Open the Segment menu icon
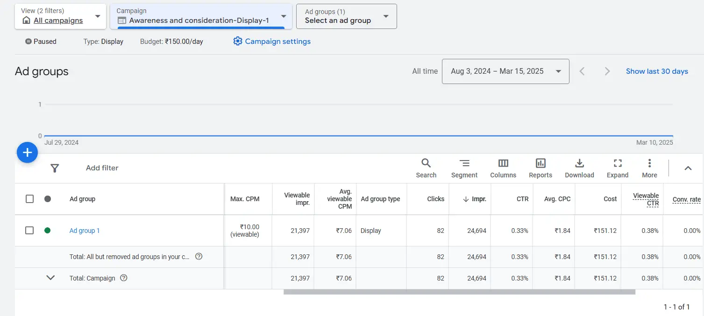This screenshot has width=704, height=316. 464,168
